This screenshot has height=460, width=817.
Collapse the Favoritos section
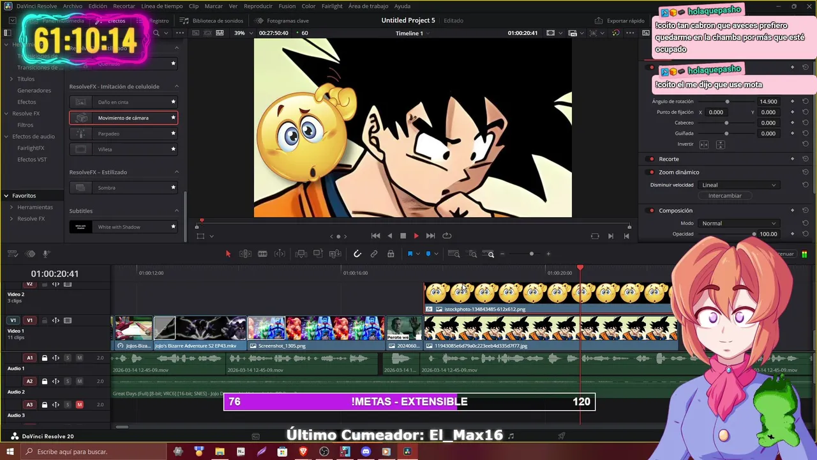click(6, 195)
